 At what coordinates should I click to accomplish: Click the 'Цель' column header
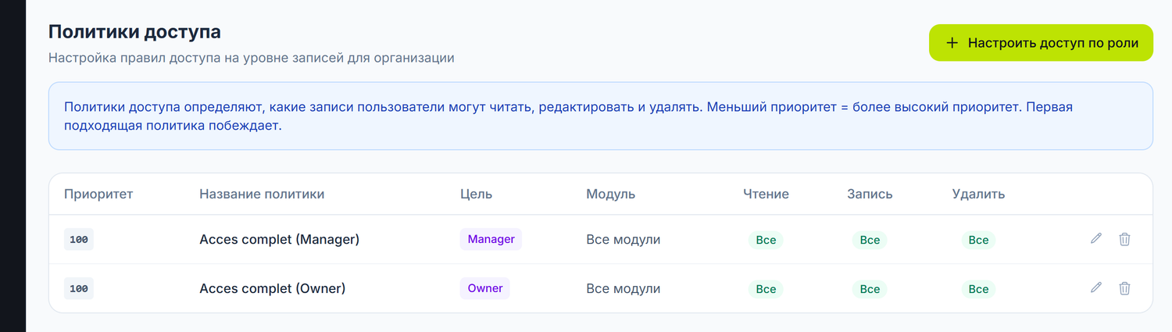[476, 194]
